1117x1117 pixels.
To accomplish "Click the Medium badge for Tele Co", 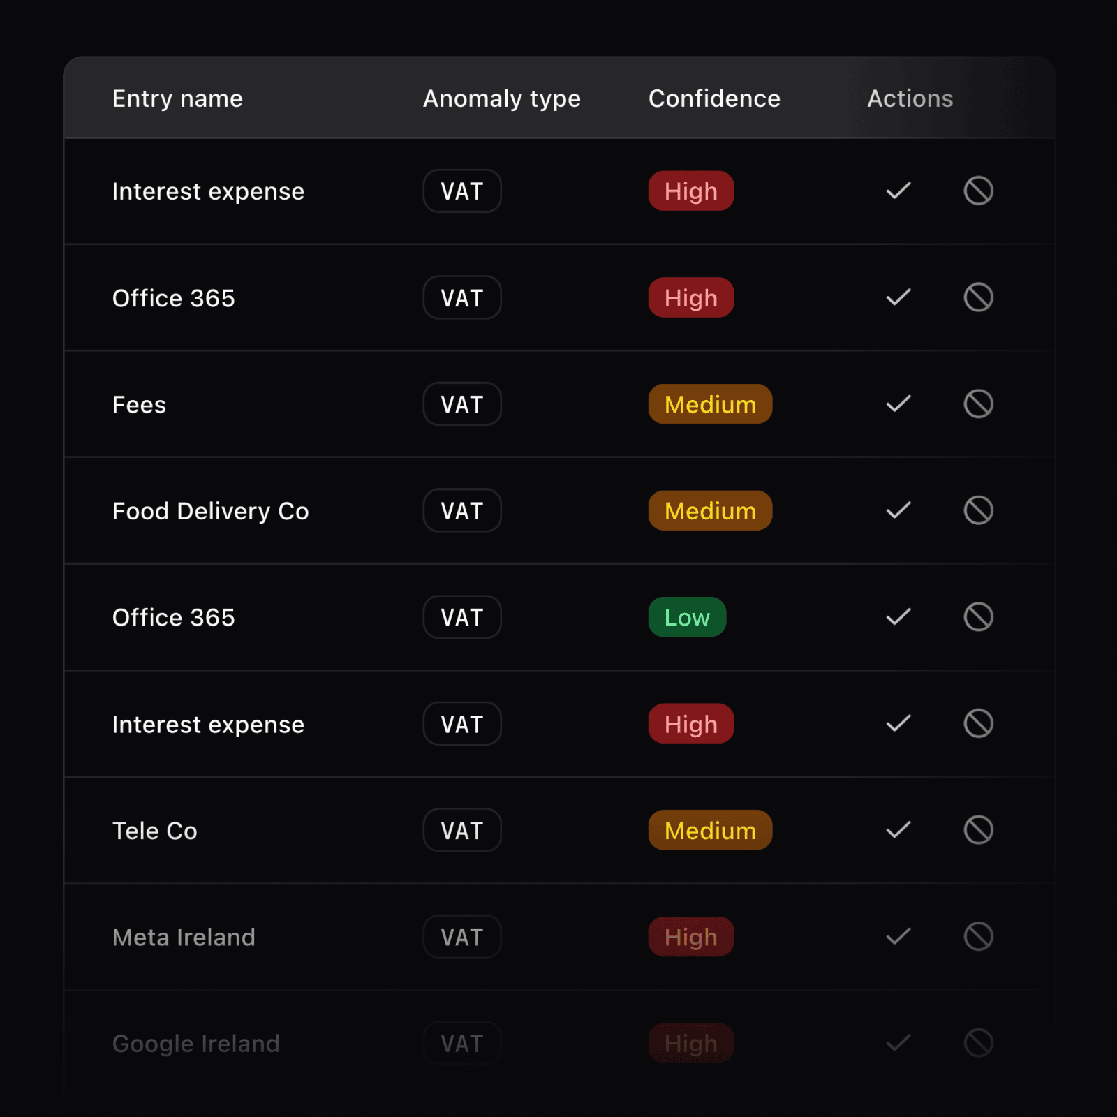I will pyautogui.click(x=709, y=830).
